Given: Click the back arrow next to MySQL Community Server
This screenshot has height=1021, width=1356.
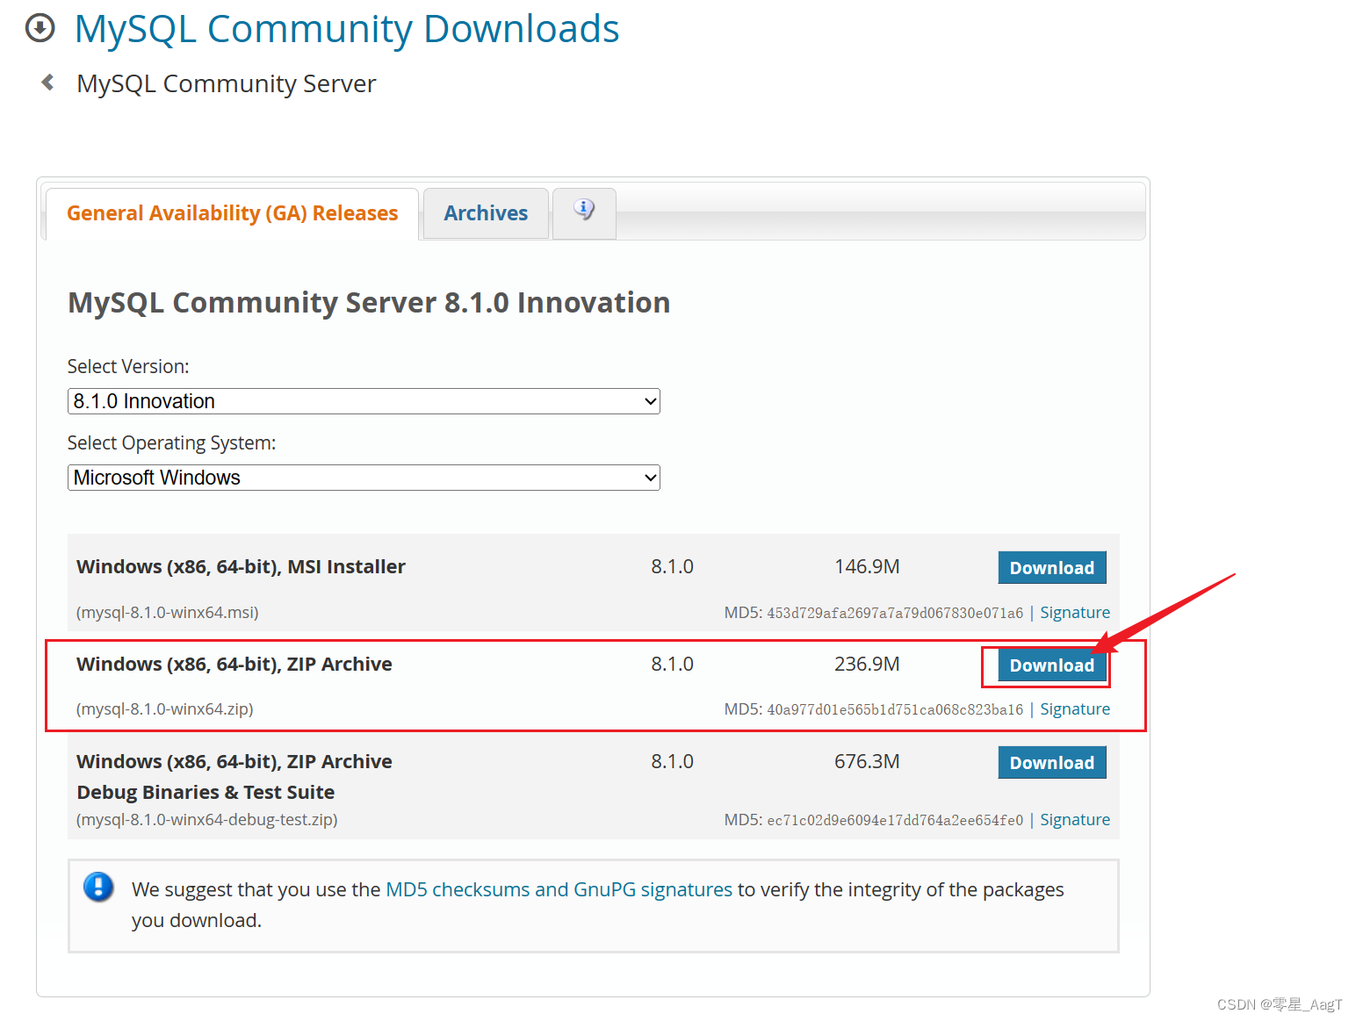Looking at the screenshot, I should (x=48, y=83).
